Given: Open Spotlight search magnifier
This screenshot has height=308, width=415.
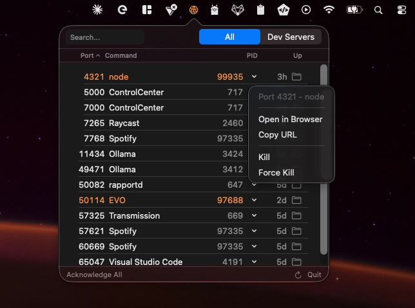Looking at the screenshot, I should [378, 10].
